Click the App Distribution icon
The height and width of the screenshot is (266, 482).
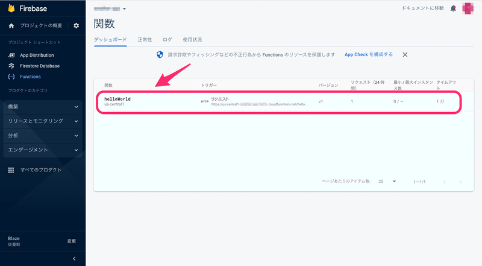pos(11,55)
